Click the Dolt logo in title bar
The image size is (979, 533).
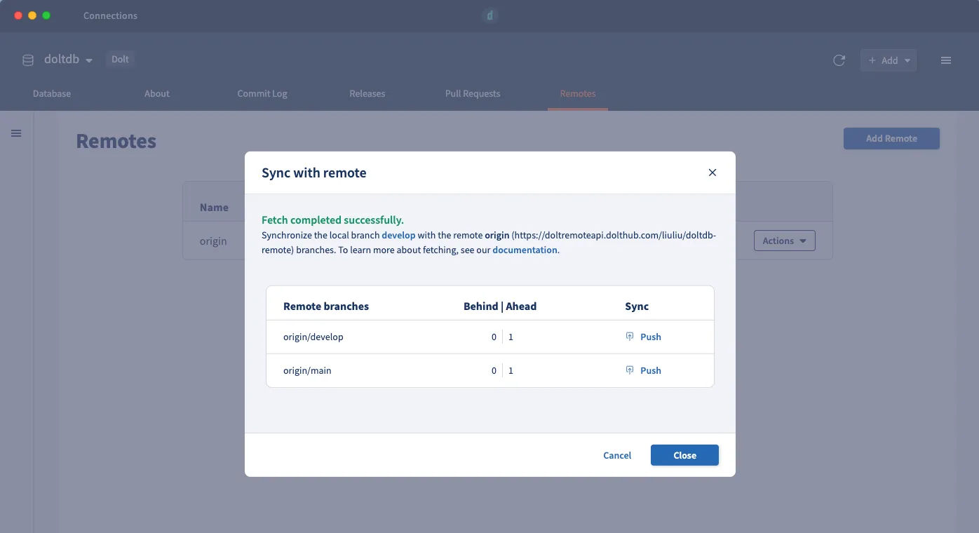(x=489, y=15)
